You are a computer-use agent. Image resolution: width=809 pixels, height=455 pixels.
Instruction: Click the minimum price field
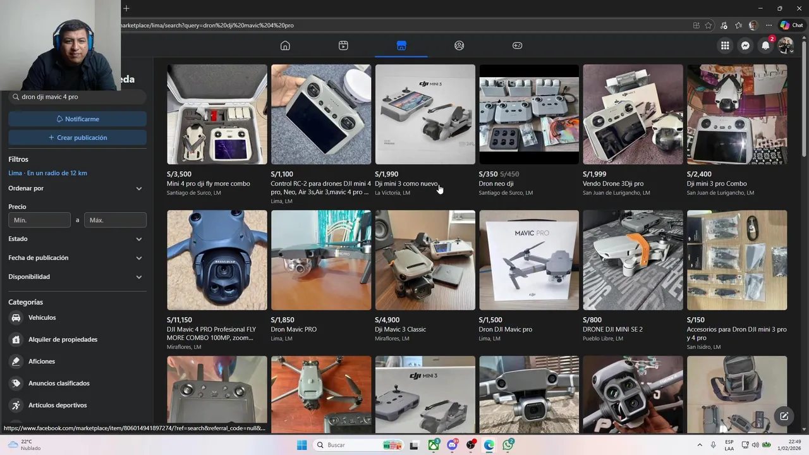39,220
